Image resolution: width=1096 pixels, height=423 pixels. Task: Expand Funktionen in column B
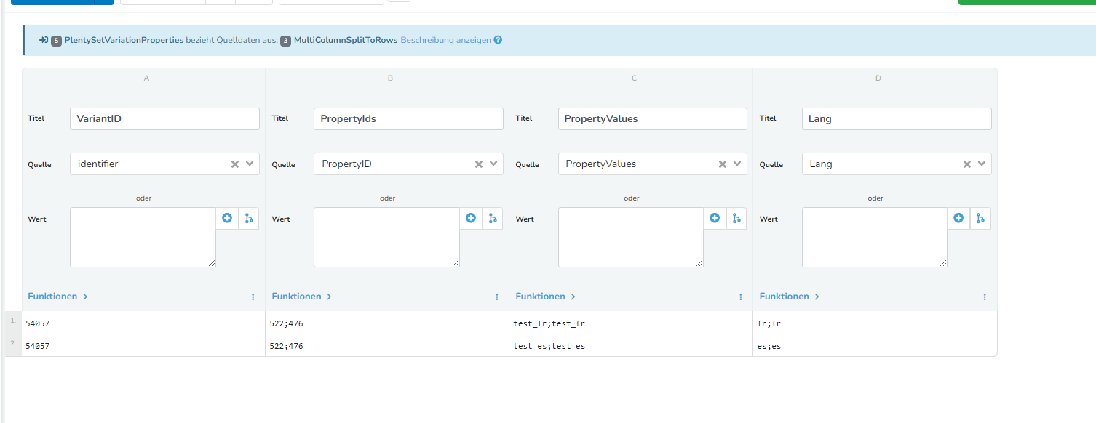[302, 297]
